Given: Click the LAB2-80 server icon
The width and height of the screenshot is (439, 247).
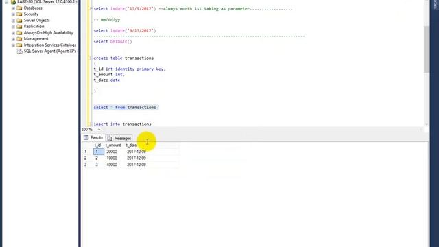Looking at the screenshot, I should (13, 2).
